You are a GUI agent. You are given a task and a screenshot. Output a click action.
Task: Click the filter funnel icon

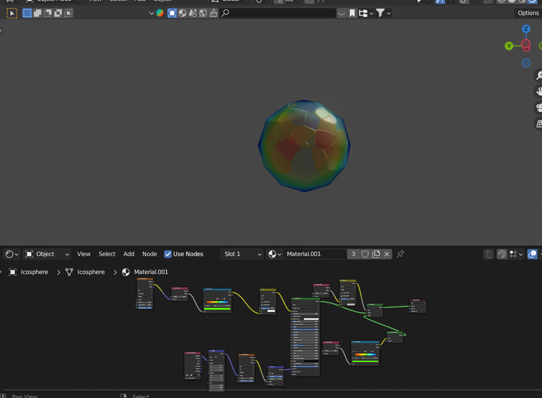tap(380, 13)
